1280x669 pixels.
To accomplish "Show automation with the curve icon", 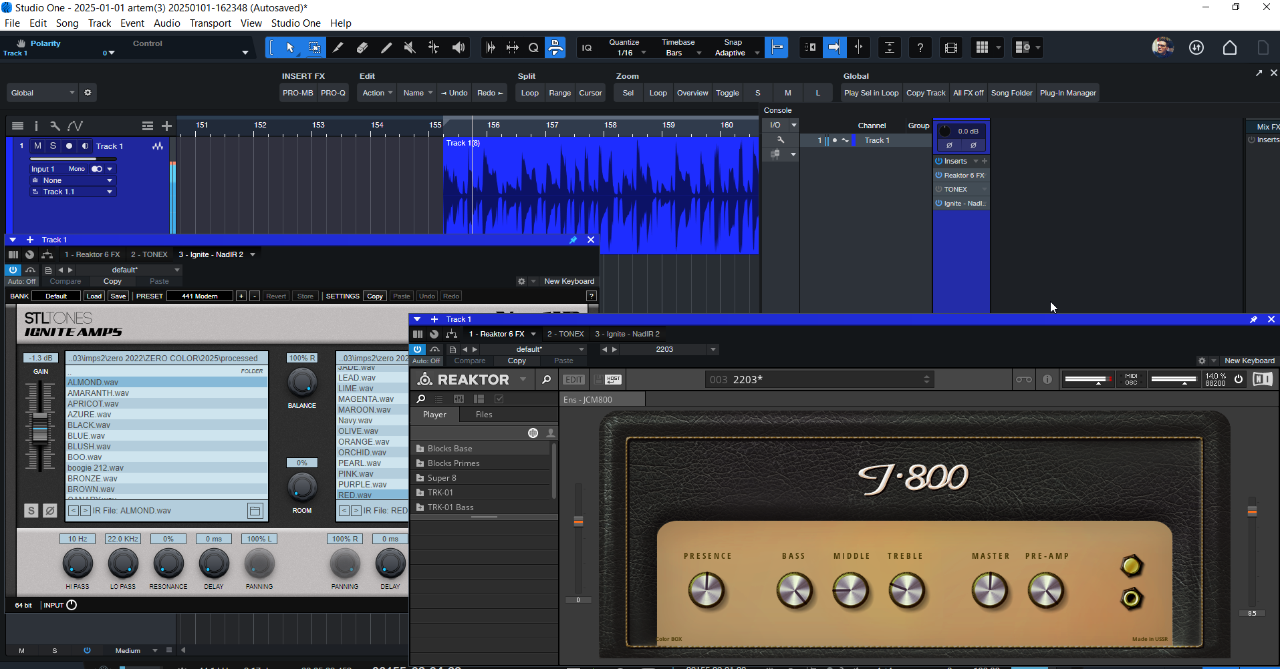I will 75,126.
